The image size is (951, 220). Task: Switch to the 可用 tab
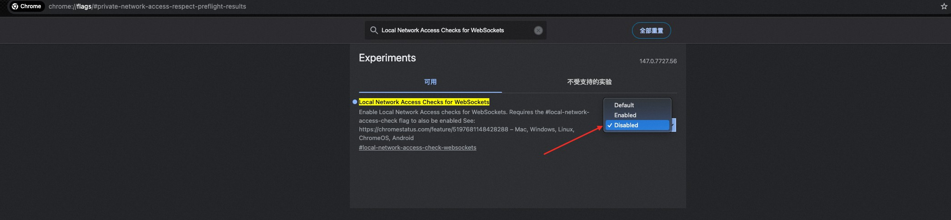pyautogui.click(x=430, y=82)
